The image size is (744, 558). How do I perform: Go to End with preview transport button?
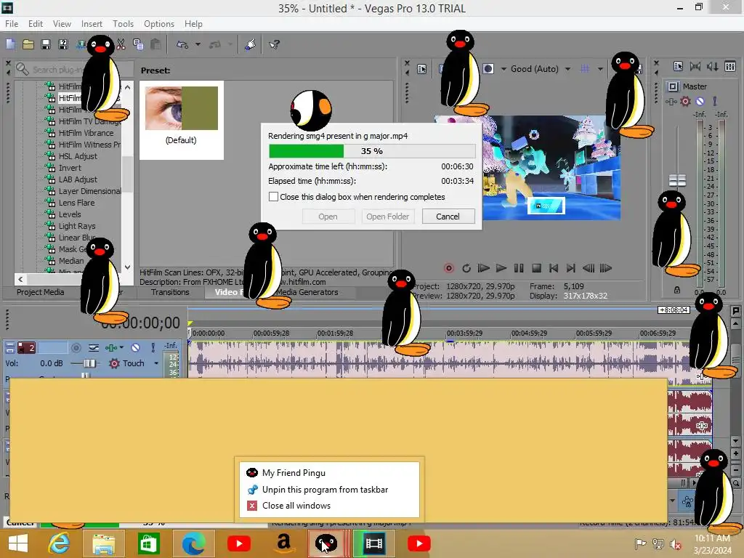click(571, 268)
